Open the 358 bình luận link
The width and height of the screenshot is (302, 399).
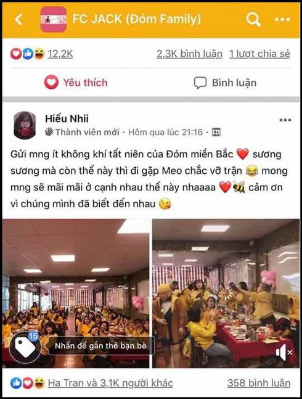point(259,383)
